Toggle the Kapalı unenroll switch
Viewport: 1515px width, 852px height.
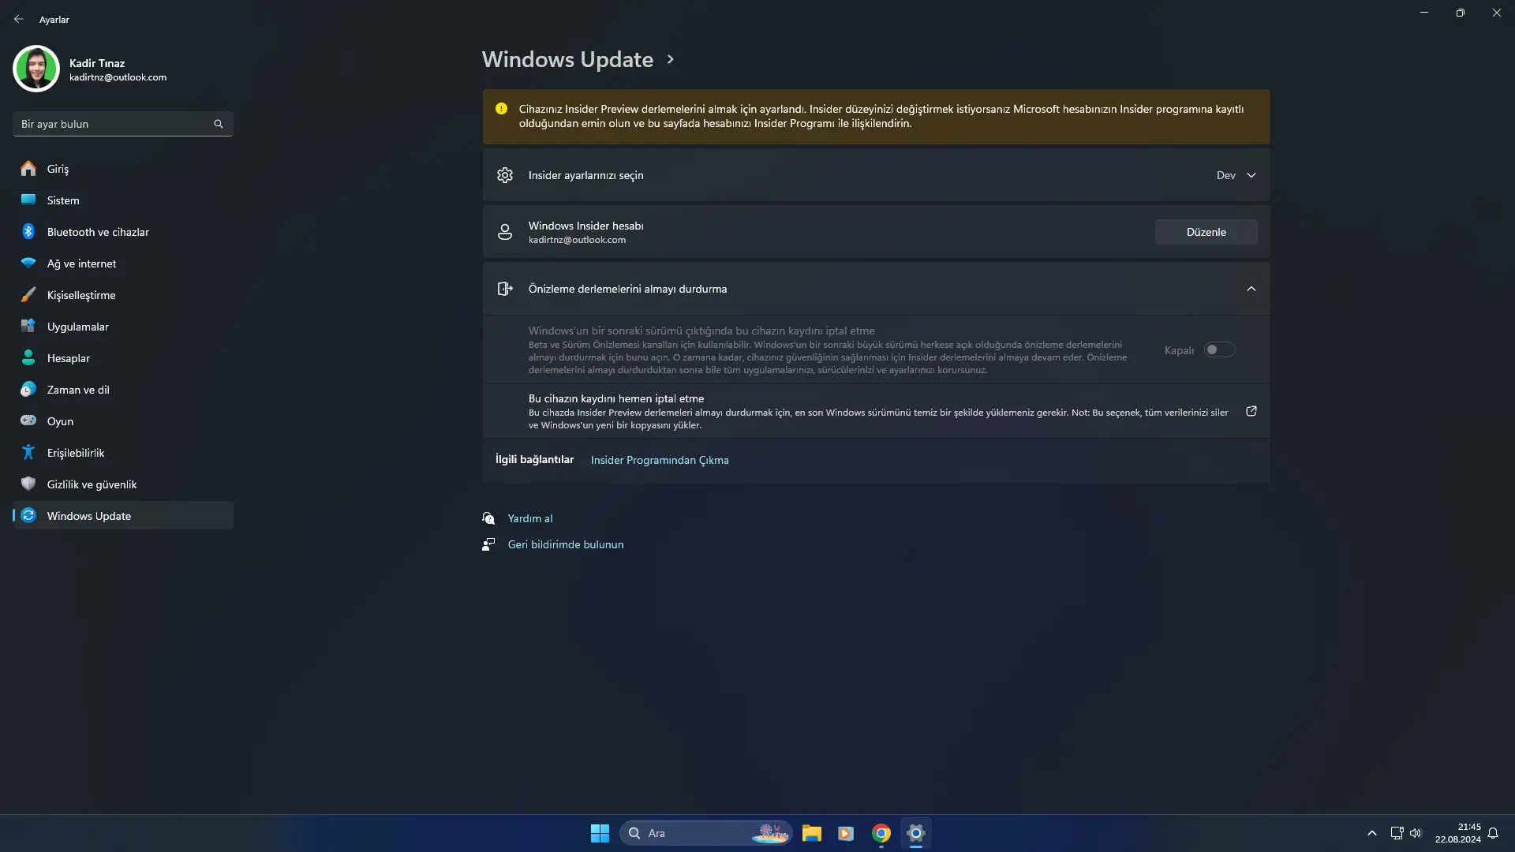click(x=1219, y=349)
